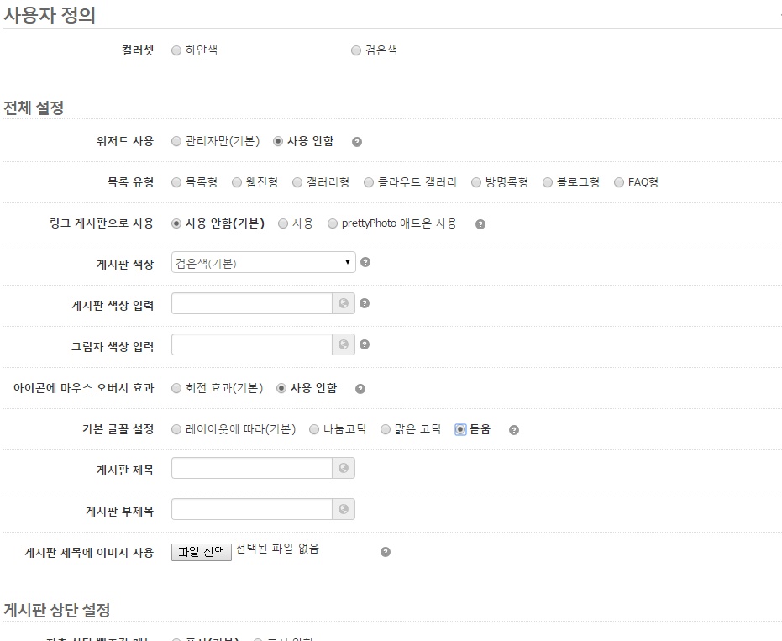Select 하얀색 colorset radio button
The image size is (782, 641).
[176, 50]
